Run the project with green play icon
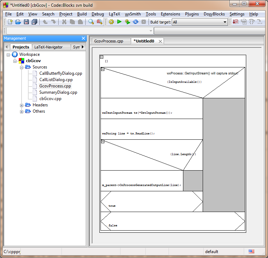 pyautogui.click(x=119, y=22)
